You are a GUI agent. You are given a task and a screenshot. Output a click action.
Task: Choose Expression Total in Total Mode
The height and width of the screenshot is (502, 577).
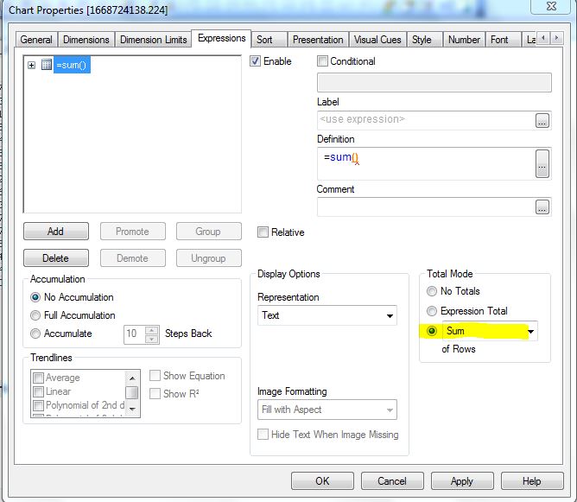432,311
